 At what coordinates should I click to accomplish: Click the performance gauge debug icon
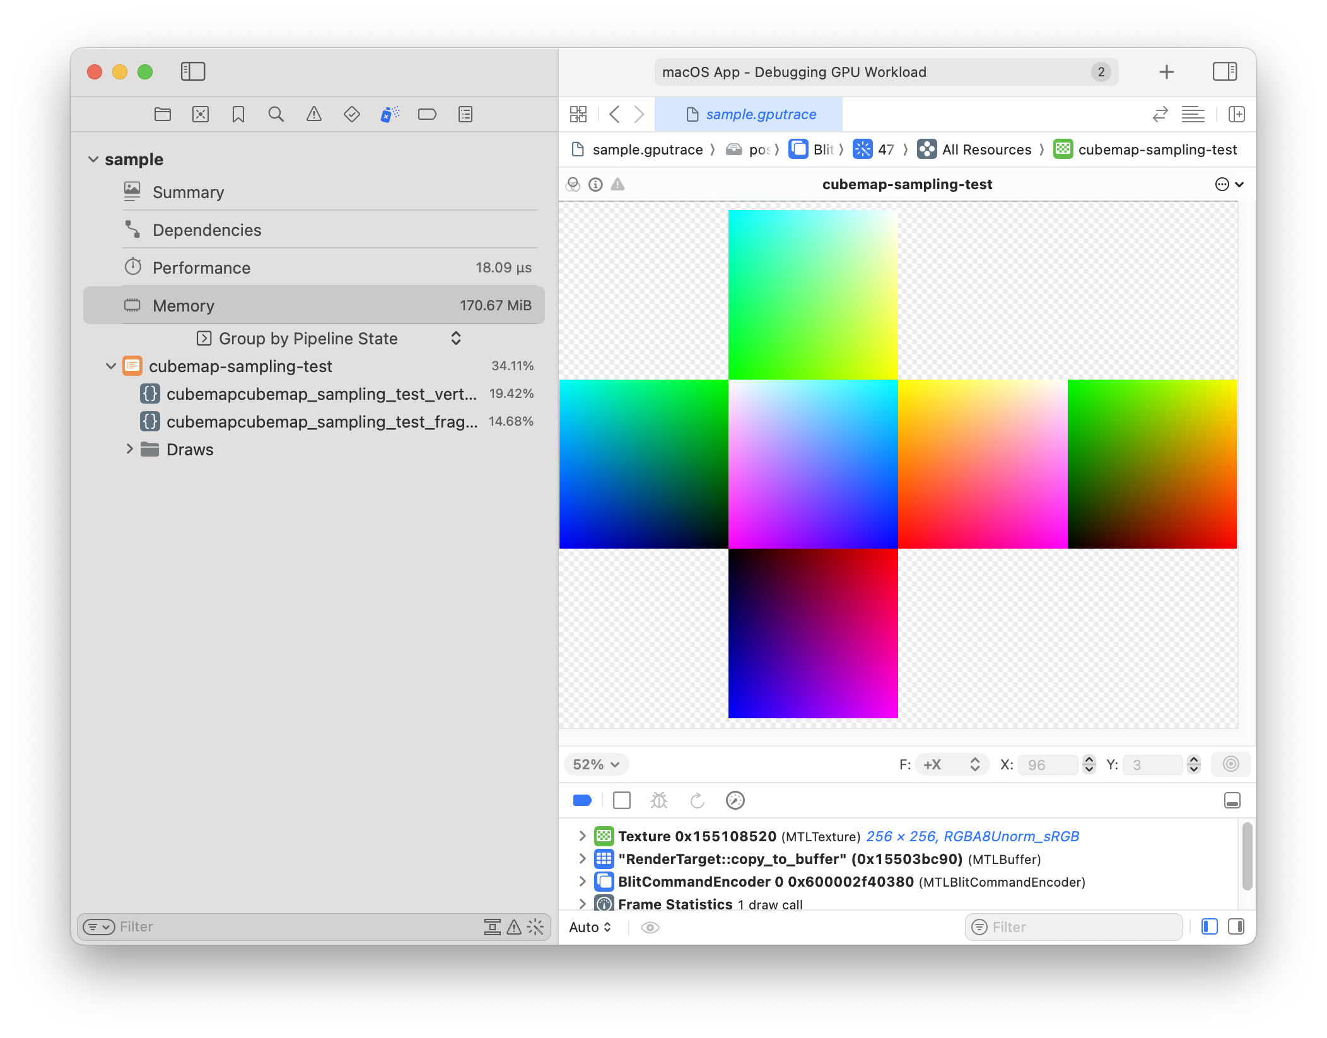735,800
